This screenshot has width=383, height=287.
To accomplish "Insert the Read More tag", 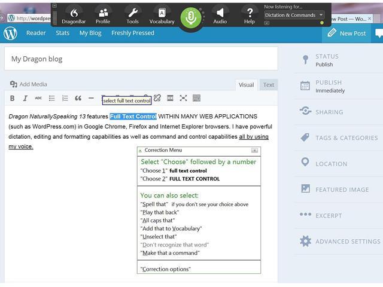I will click(170, 98).
